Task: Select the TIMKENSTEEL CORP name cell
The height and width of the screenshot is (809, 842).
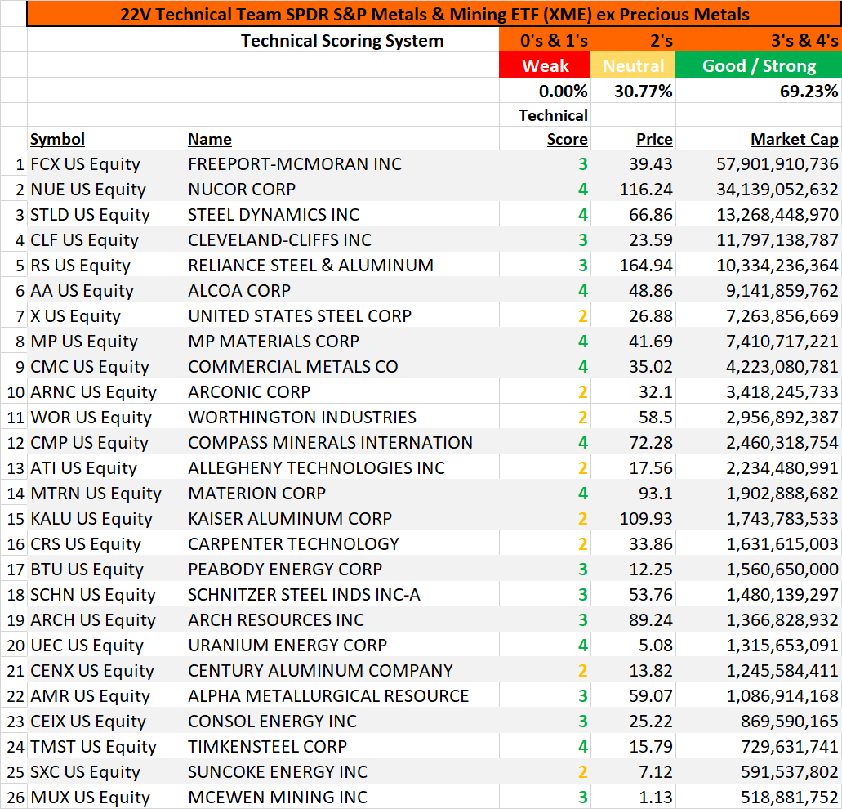Action: point(342,746)
